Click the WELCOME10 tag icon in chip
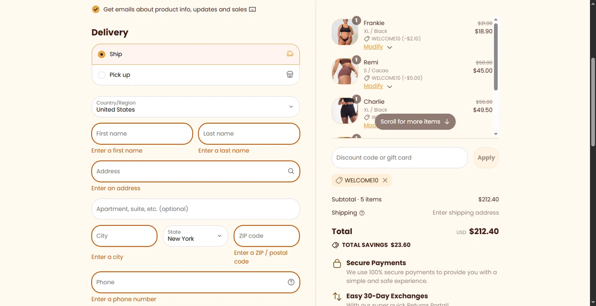Viewport: 596px width, 306px height. [x=339, y=180]
